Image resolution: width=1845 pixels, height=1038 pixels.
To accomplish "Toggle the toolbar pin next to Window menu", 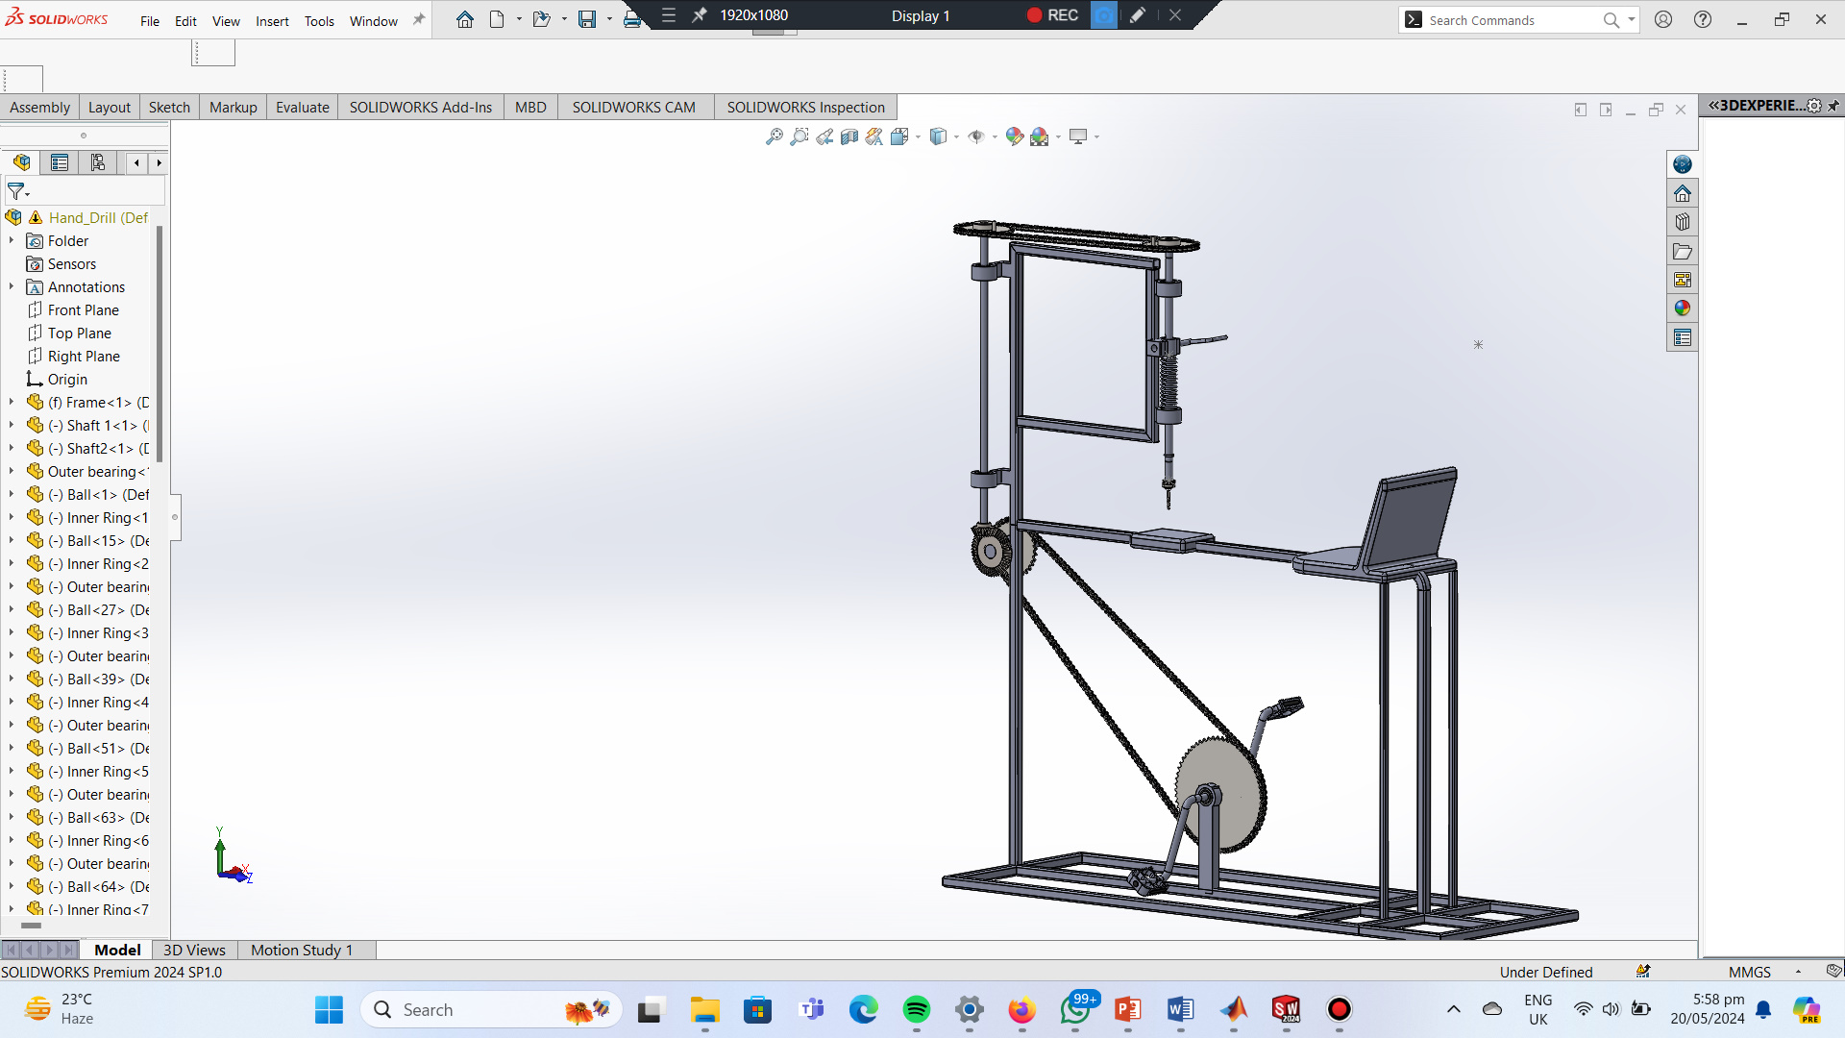I will click(419, 19).
